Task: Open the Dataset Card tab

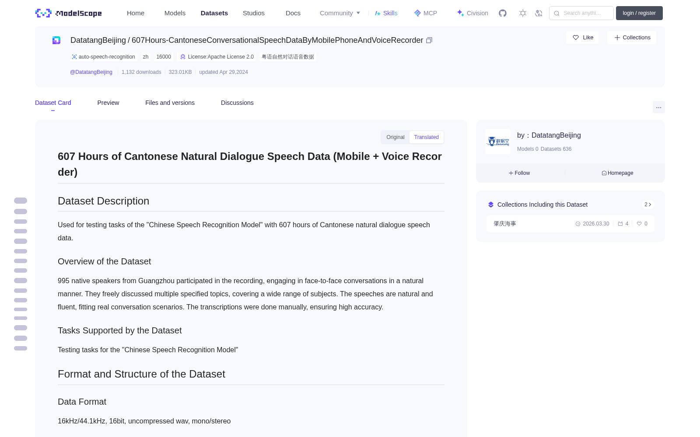Action: click(53, 103)
